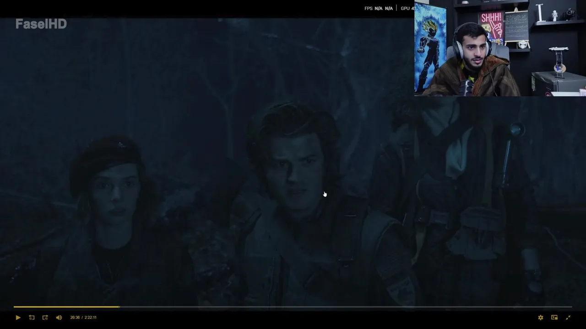586x329 pixels.
Task: Exit fullscreen mode
Action: point(568,318)
